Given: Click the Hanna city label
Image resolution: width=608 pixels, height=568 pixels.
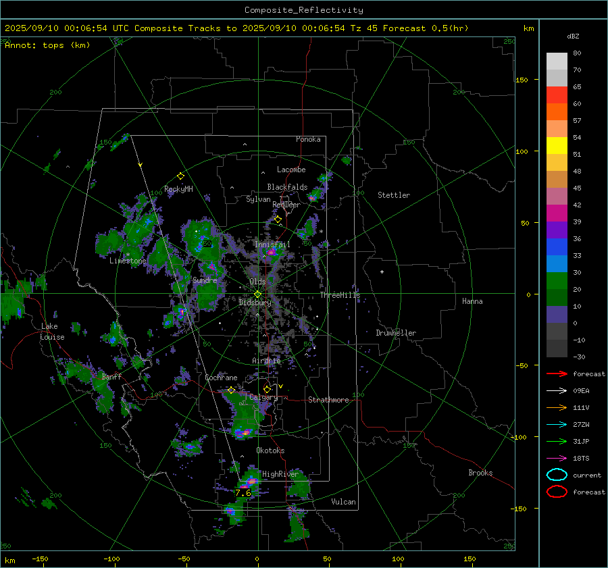Looking at the screenshot, I should coord(472,301).
